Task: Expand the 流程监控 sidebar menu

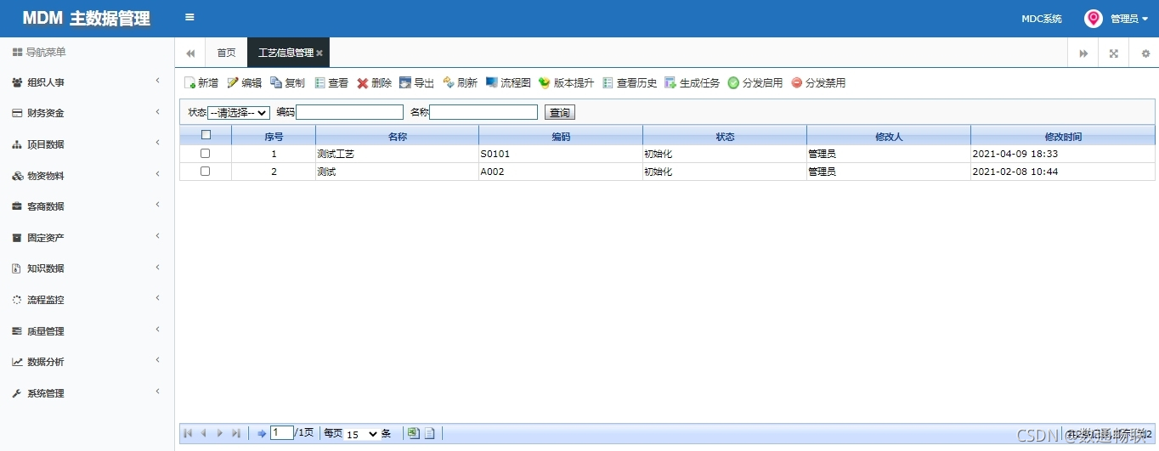Action: coord(87,300)
